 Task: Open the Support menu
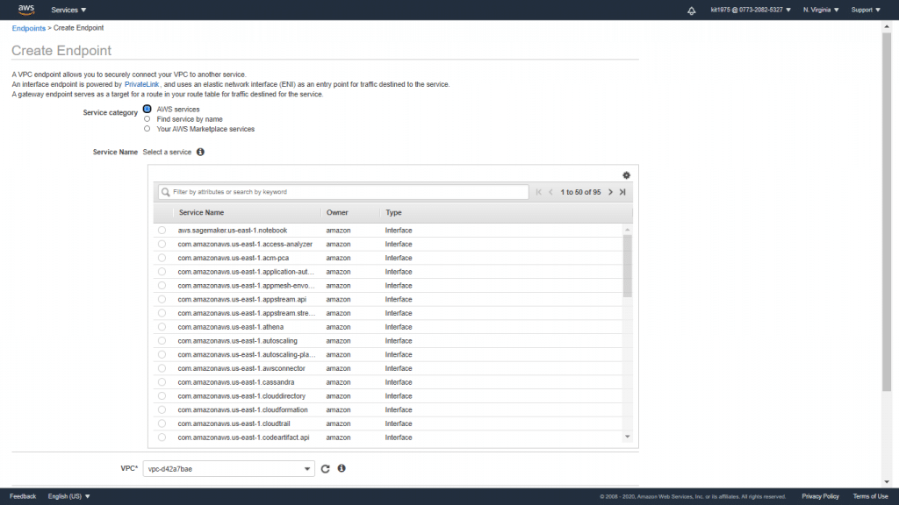click(x=866, y=11)
